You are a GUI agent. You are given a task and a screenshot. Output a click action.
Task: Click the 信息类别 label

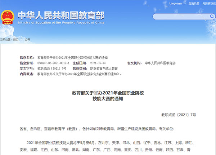(x=80, y=68)
